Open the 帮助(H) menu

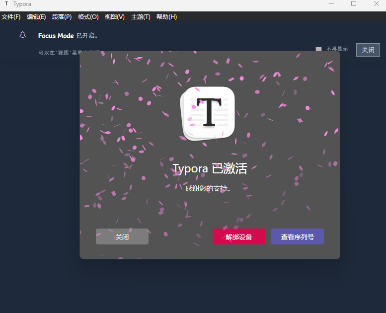tap(166, 17)
